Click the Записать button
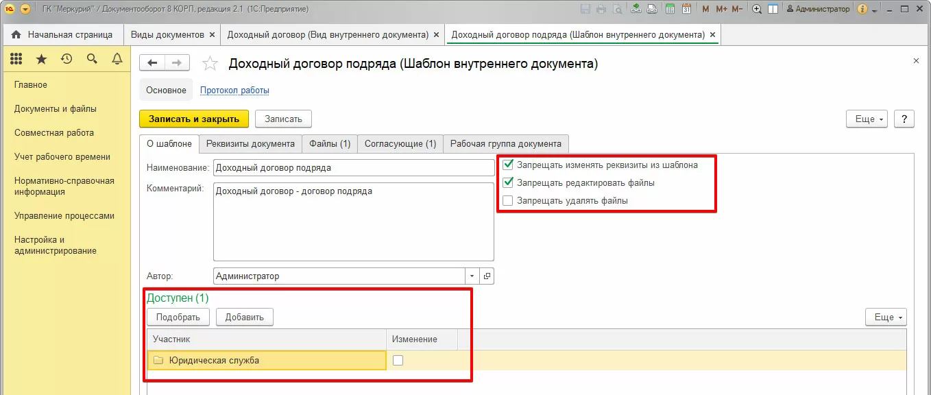The image size is (931, 395). tap(283, 119)
